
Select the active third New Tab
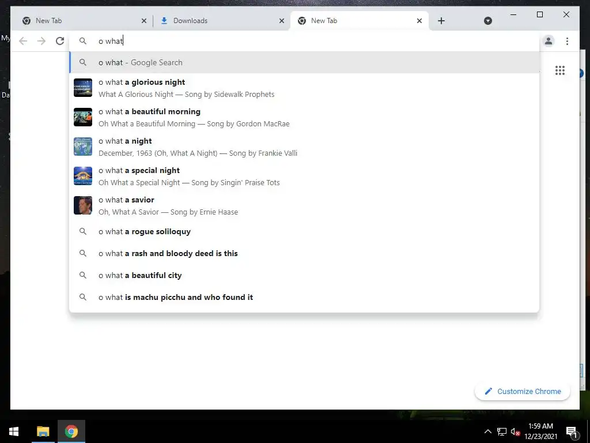[359, 21]
